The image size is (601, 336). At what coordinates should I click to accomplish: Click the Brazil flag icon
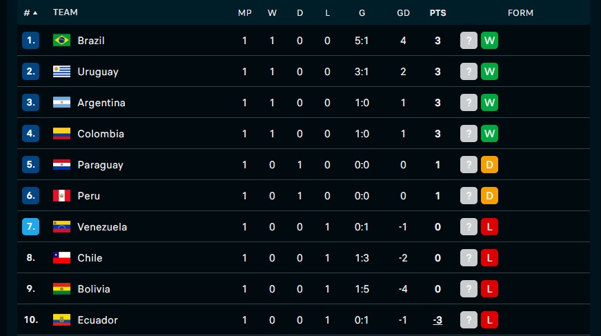[61, 40]
